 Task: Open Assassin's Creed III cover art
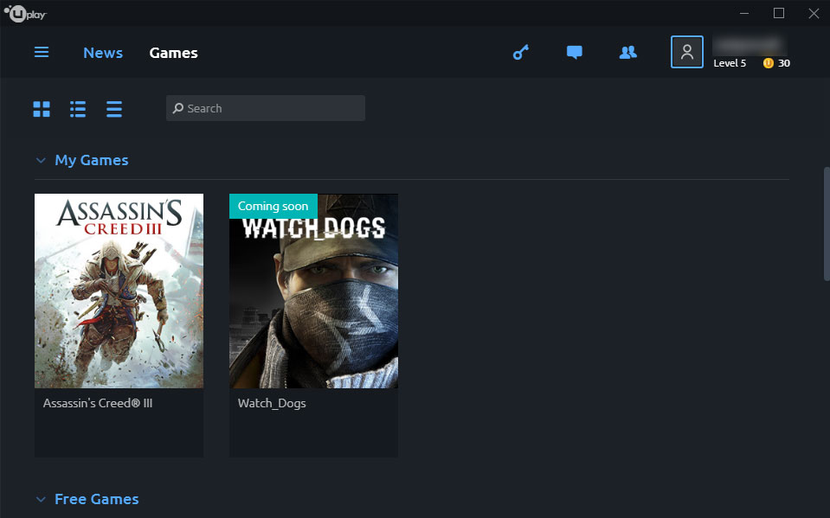click(x=119, y=291)
